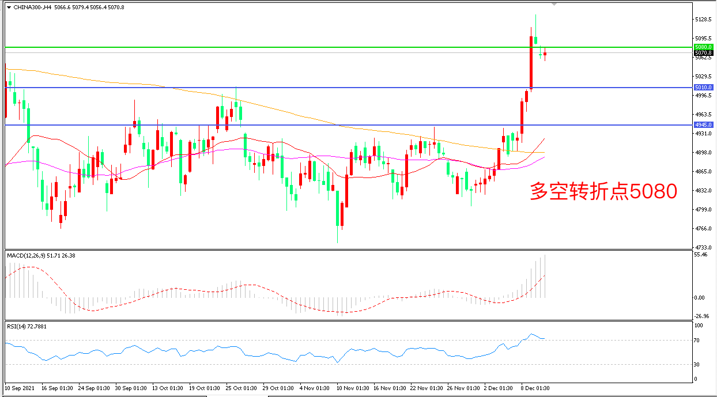This screenshot has width=717, height=397.
Task: Click the blue 4945.0 price label
Action: 704,125
